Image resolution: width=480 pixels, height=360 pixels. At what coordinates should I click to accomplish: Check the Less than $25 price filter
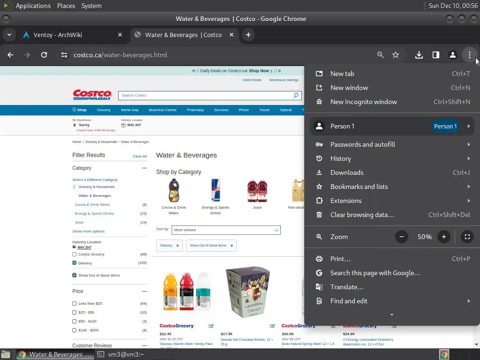[74, 303]
